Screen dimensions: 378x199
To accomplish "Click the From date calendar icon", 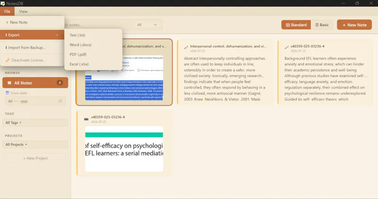I will pyautogui.click(x=7, y=93).
